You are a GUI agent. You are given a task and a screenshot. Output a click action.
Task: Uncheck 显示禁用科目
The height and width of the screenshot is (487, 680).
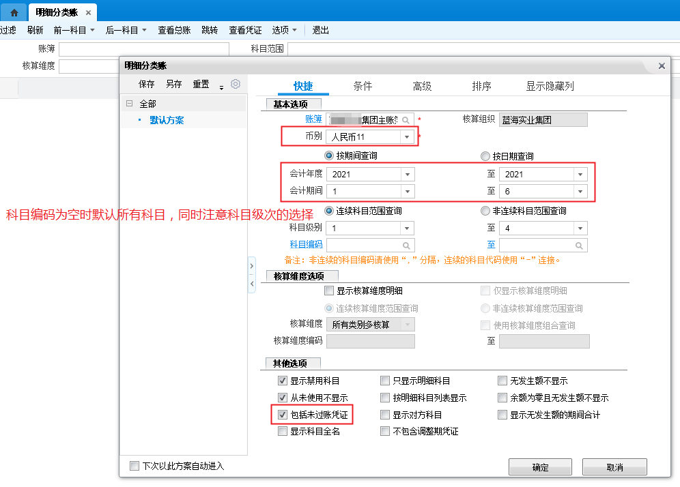pyautogui.click(x=283, y=381)
